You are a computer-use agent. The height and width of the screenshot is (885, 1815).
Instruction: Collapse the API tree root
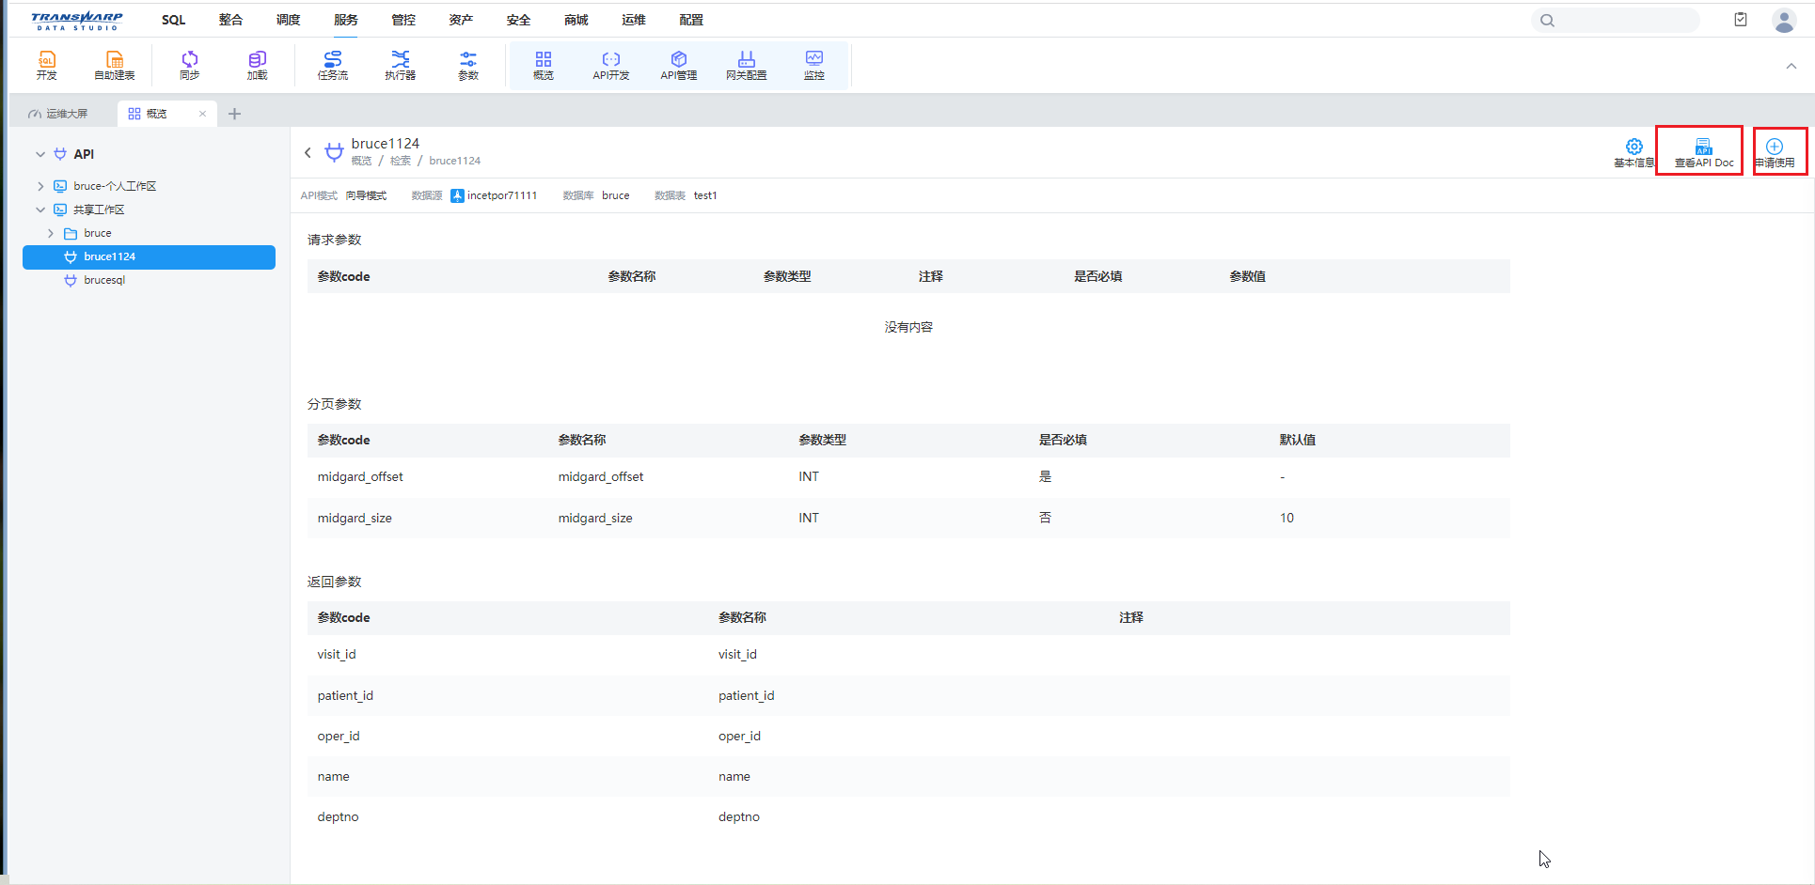[x=40, y=154]
